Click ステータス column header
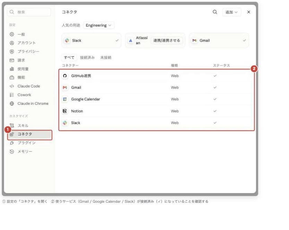 [222, 65]
